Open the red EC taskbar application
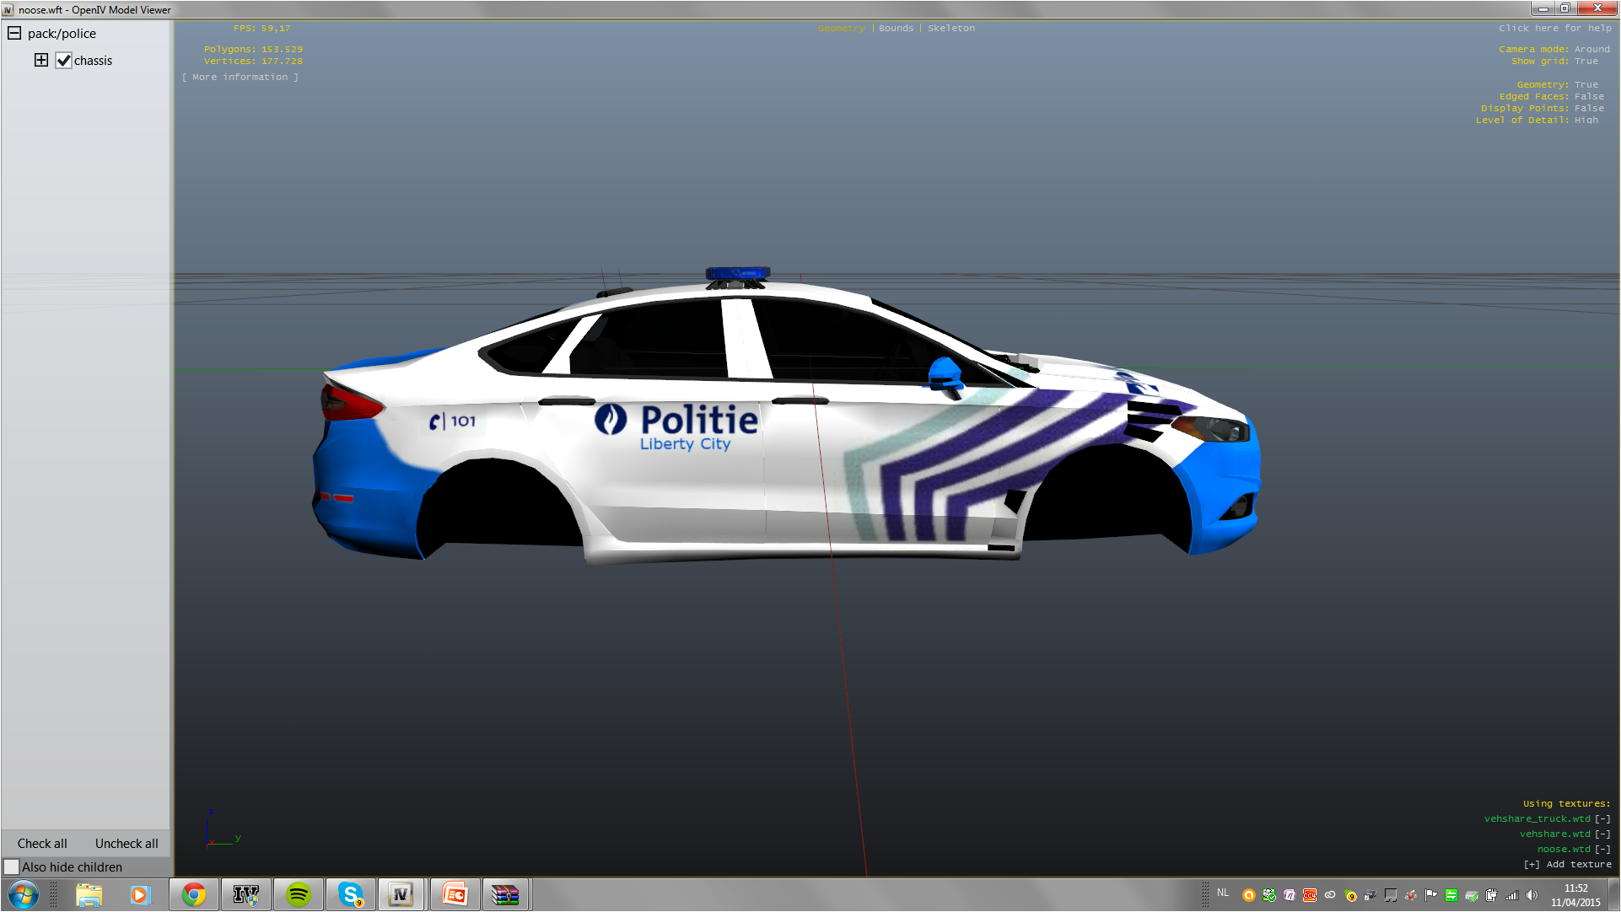 (x=455, y=895)
